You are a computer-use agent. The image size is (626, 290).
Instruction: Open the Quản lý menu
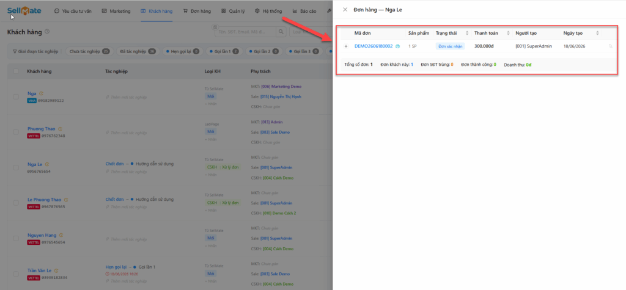233,11
